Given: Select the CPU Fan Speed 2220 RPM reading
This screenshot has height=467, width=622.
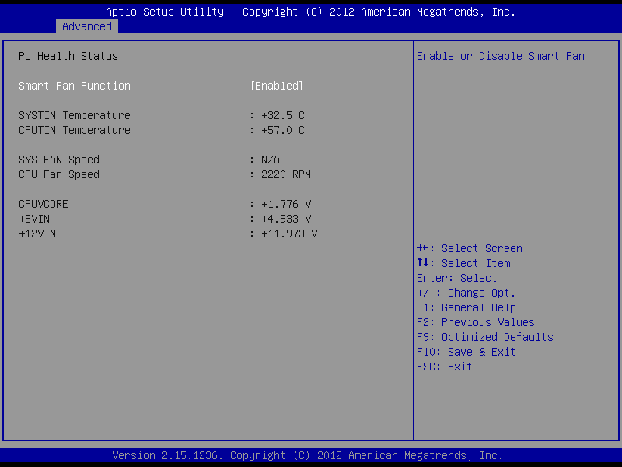Looking at the screenshot, I should pos(285,174).
